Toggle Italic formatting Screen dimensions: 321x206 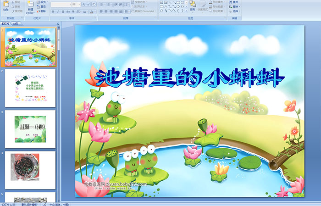[58, 11]
